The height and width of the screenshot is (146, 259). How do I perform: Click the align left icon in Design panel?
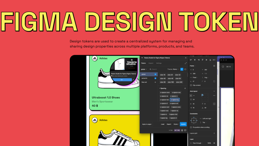(191, 60)
